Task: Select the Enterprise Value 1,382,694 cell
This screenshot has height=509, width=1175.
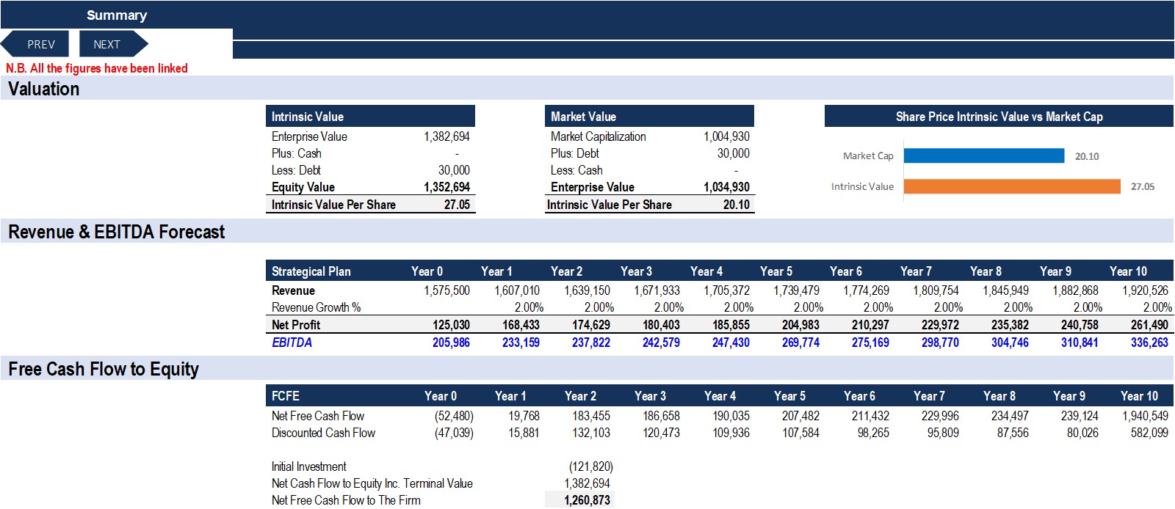Action: [446, 136]
